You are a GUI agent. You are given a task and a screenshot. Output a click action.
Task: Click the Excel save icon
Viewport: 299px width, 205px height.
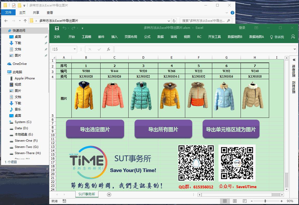[57, 28]
